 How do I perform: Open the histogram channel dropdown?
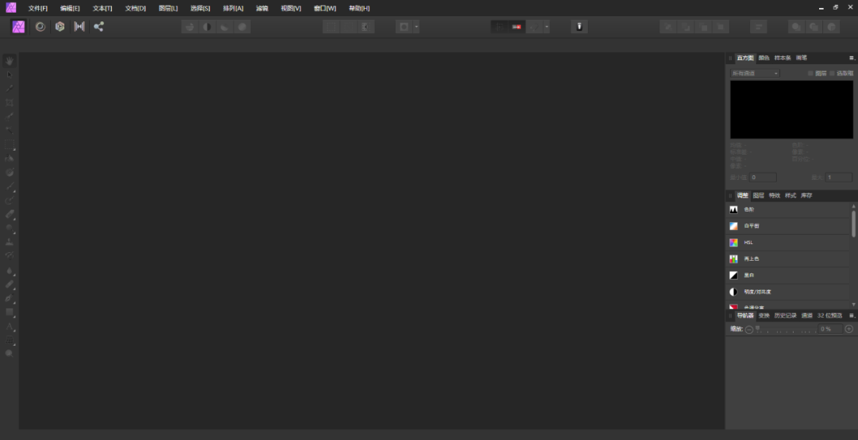(x=755, y=73)
